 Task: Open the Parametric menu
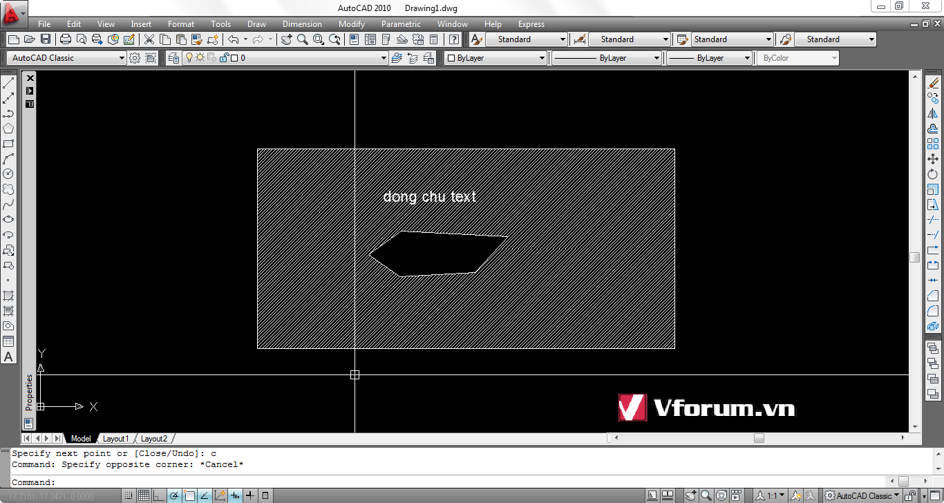[x=401, y=24]
